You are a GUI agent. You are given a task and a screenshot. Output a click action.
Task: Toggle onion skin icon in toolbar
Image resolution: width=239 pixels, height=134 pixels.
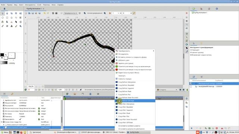pos(110,13)
